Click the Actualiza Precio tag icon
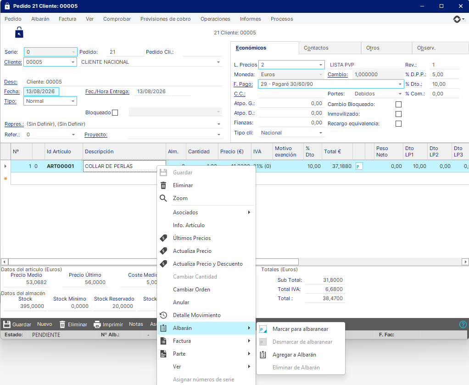The height and width of the screenshot is (385, 469). pyautogui.click(x=163, y=251)
